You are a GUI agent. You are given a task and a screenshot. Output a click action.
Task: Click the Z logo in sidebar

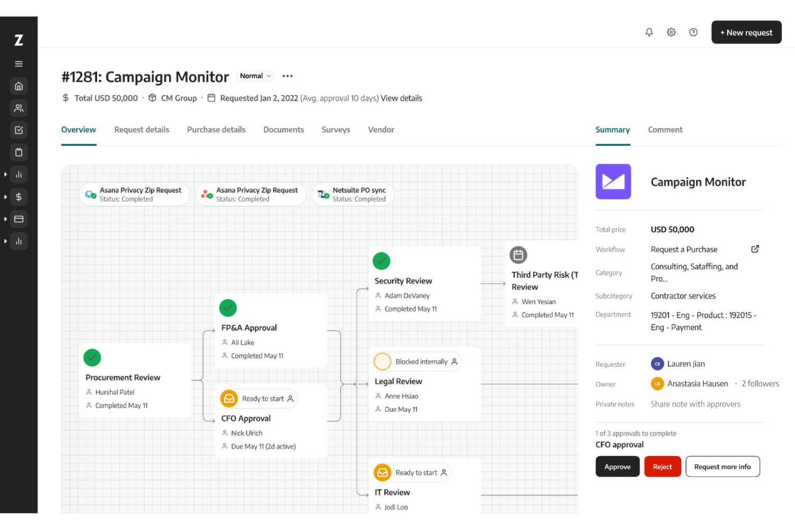[x=19, y=40]
